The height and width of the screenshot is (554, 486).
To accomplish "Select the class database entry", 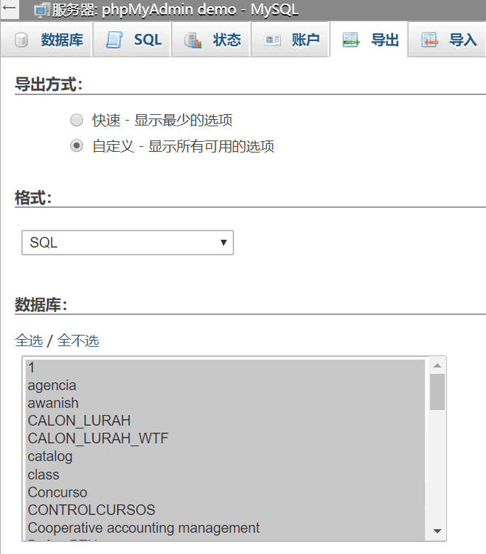I will coord(226,474).
